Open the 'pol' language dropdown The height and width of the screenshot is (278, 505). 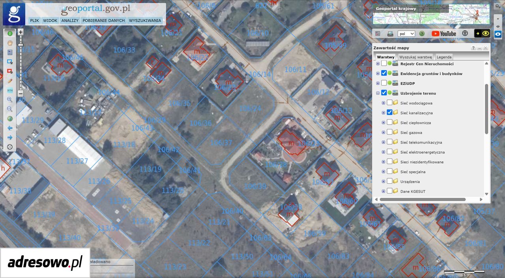406,34
